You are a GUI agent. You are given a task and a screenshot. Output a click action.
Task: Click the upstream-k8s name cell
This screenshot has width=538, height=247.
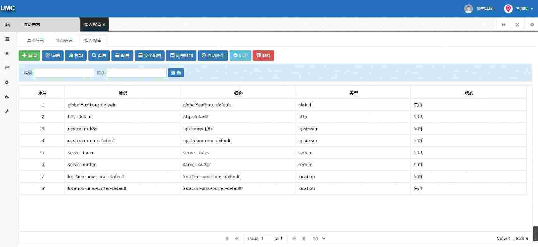[238, 129]
